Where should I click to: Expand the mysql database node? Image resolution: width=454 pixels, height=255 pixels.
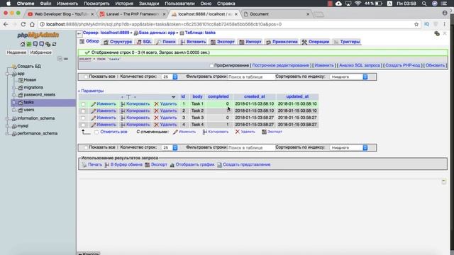tap(8, 126)
